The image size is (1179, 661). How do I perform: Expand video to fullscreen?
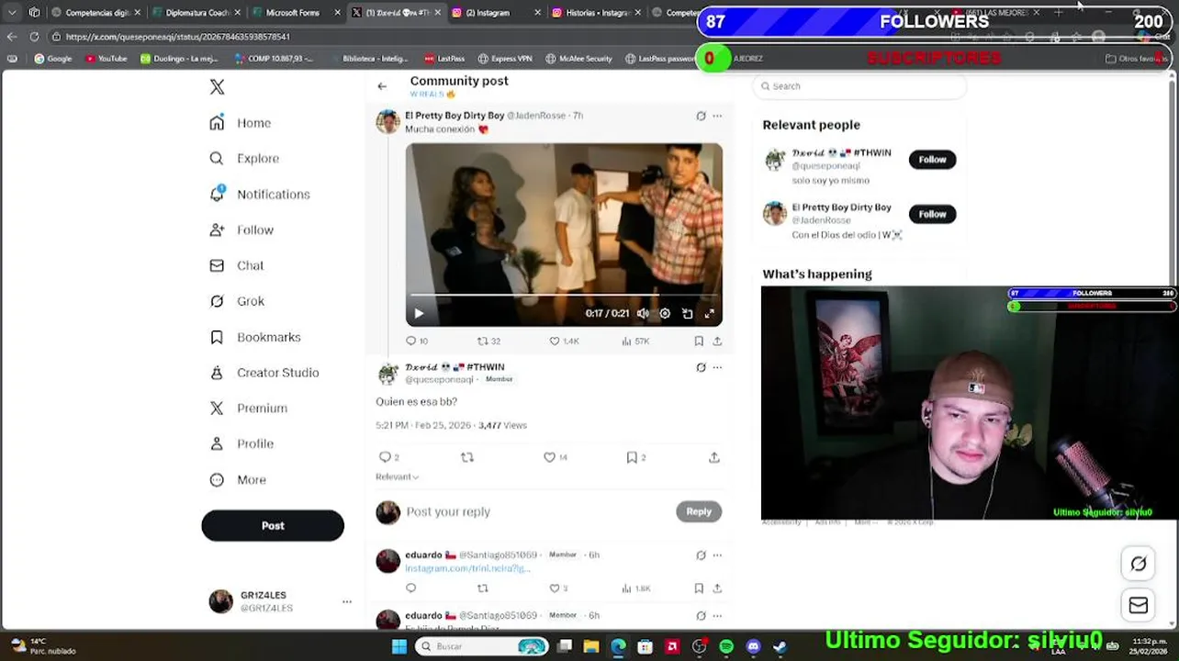pyautogui.click(x=709, y=313)
